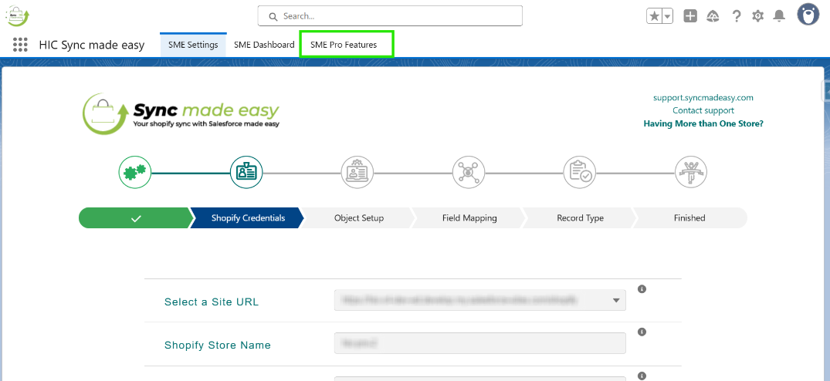
Task: Open the Help question mark icon
Action: (x=737, y=16)
